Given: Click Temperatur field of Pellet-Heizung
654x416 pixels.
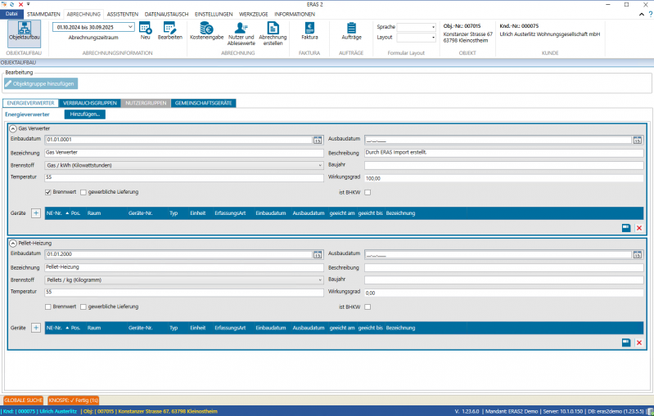Looking at the screenshot, I should click(x=184, y=293).
